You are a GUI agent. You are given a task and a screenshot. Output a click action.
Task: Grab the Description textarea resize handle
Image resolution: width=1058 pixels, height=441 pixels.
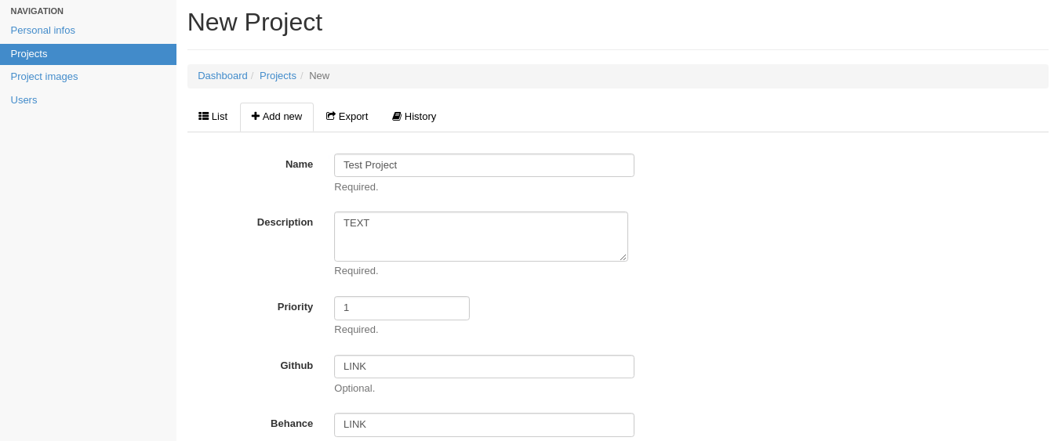coord(623,257)
